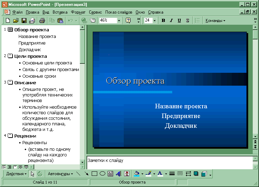Toggle italic formatting
The width and height of the screenshot is (259, 187).
pos(171,21)
